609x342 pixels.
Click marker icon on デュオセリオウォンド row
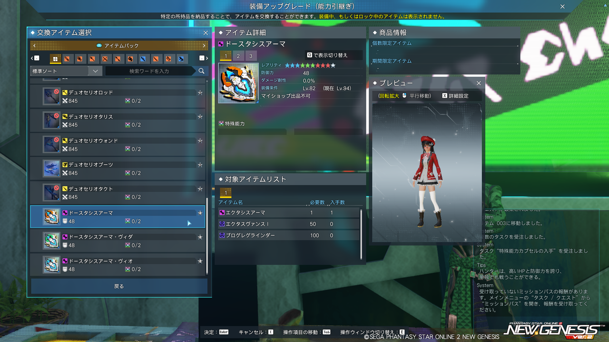click(x=200, y=141)
